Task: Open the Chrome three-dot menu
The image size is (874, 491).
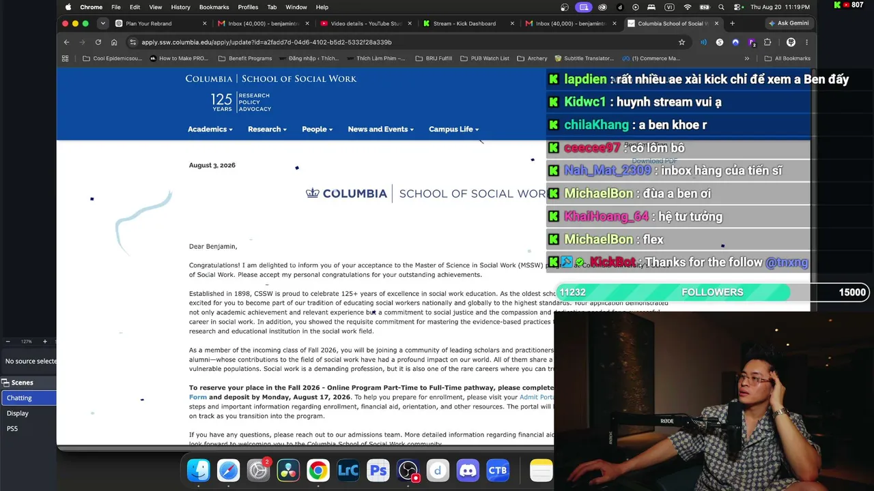Action: pos(806,42)
